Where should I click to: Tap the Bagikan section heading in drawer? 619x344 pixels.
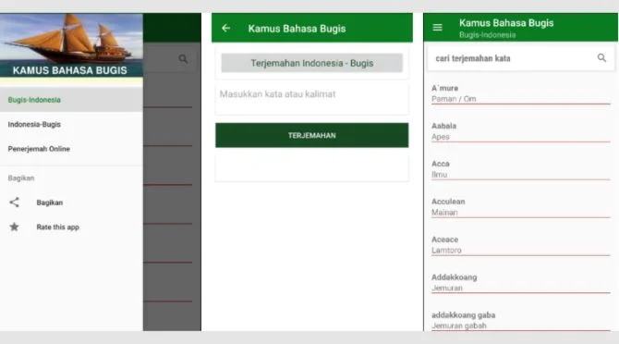(x=21, y=178)
